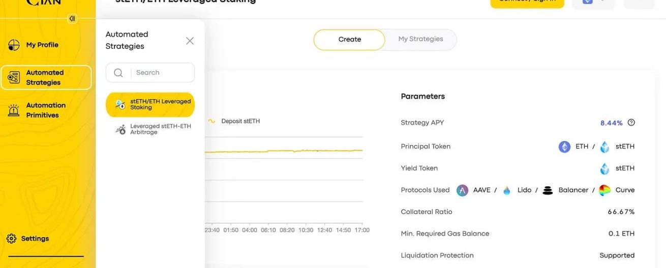Open the network selector dropdown
This screenshot has height=268, width=666.
593,2
